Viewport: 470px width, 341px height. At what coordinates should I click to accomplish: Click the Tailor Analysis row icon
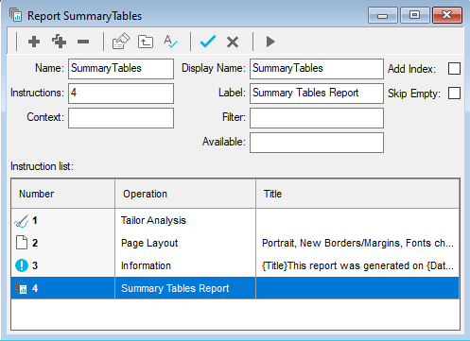pyautogui.click(x=22, y=221)
